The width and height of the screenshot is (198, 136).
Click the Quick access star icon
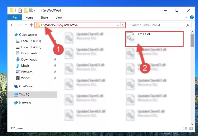click(x=16, y=35)
